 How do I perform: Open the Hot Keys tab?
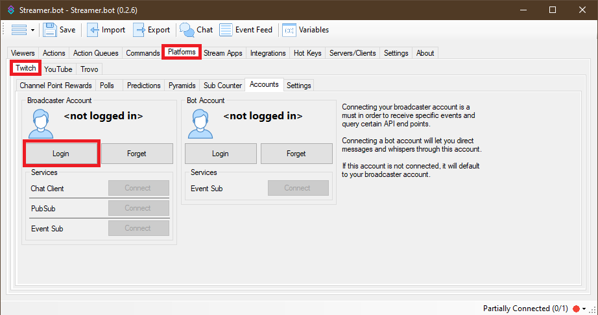coord(307,53)
